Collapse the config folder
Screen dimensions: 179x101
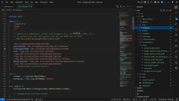[x=138, y=31]
